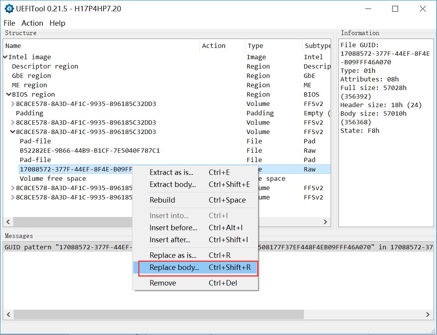Click the State: F8h info line

(359, 131)
